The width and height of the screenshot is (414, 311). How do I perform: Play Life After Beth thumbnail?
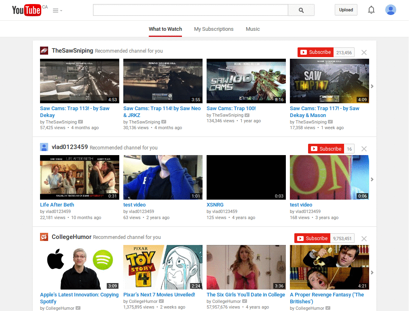coord(80,177)
